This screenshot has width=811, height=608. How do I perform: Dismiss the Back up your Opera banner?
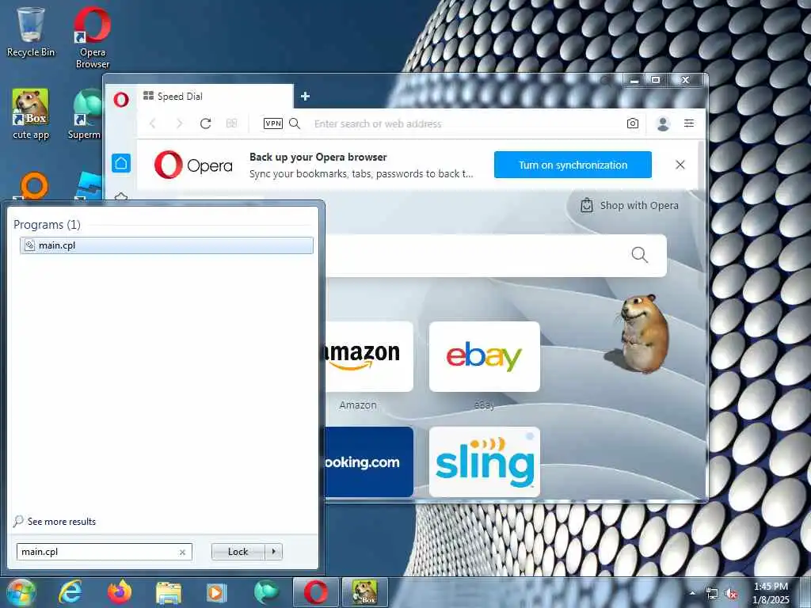680,165
